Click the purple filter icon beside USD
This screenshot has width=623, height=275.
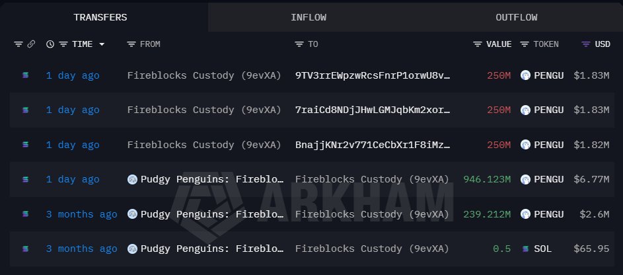(585, 44)
